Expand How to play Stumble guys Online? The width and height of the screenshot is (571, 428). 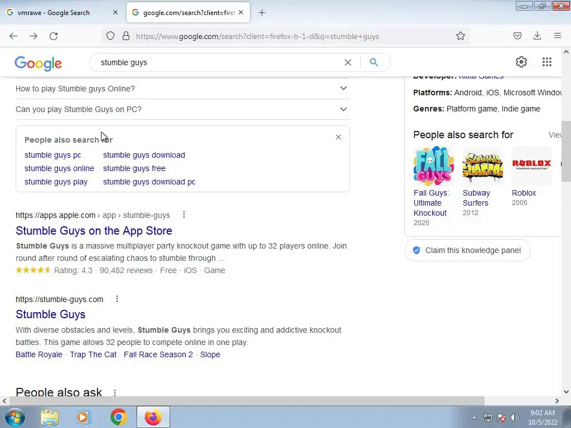(183, 89)
